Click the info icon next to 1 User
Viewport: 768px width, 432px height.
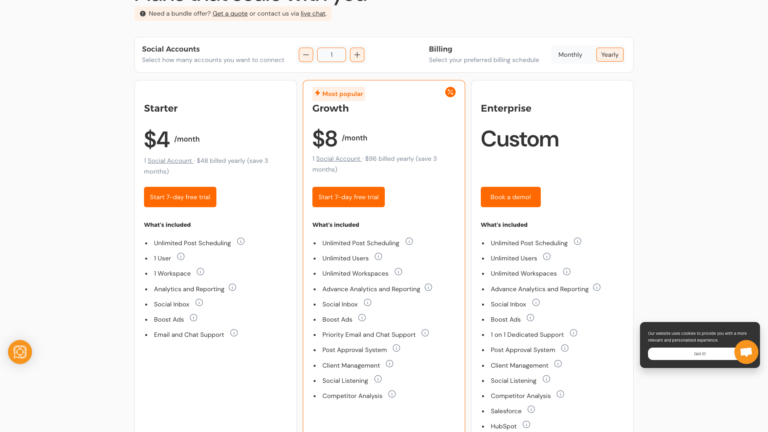pos(181,256)
